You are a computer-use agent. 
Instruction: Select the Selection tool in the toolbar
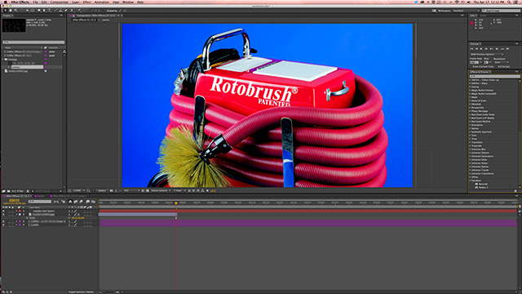pos(6,11)
